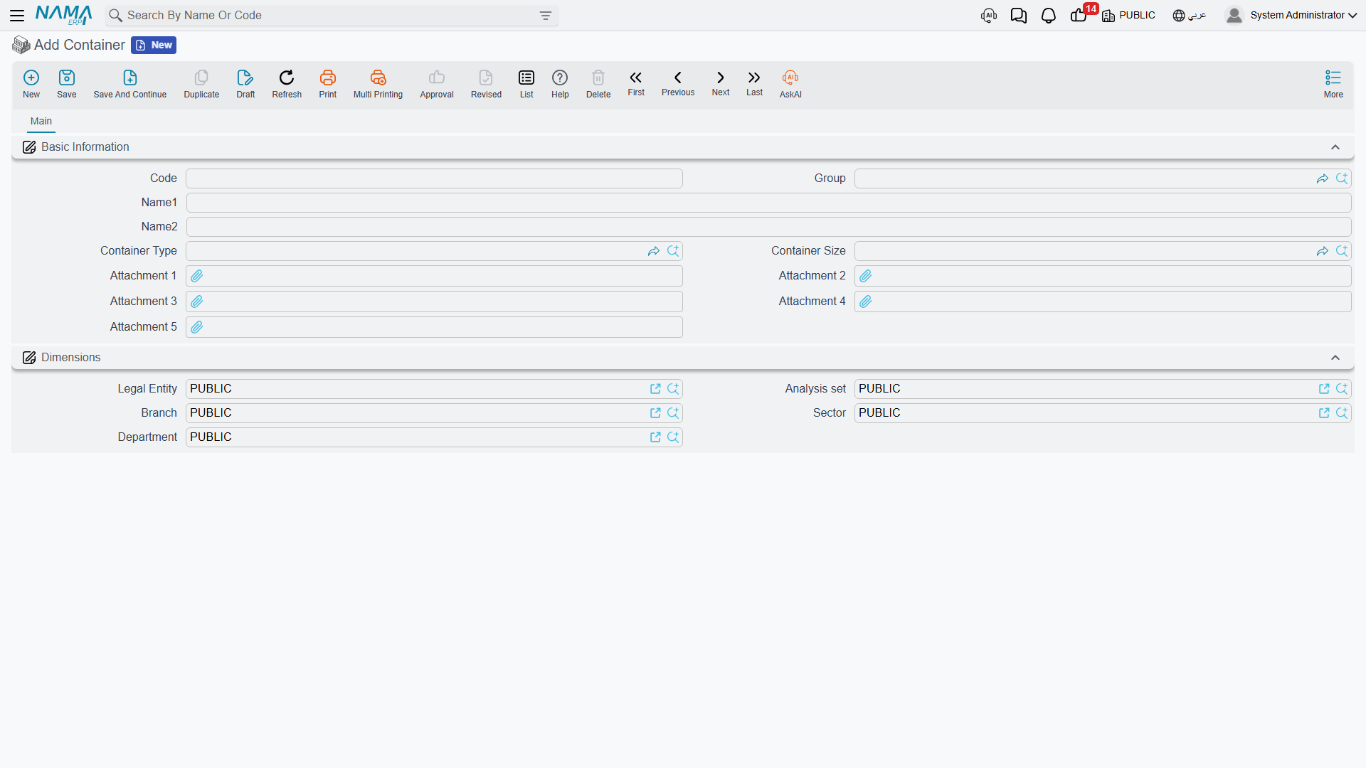This screenshot has height=768, width=1366.
Task: Click the New record toolbar icon
Action: [x=31, y=84]
